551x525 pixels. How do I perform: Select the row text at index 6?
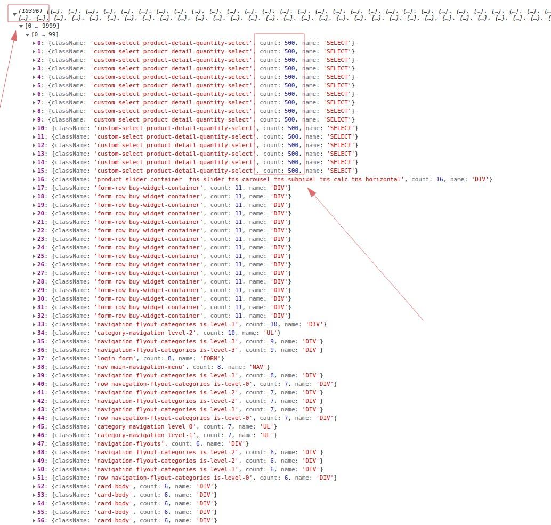196,94
